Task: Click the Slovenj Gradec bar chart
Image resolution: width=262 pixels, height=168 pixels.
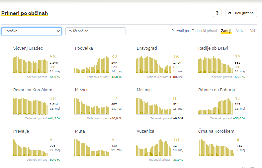Action: point(30,64)
